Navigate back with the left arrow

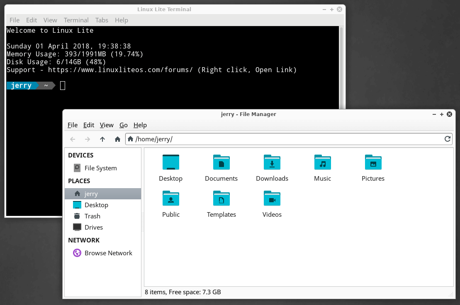[x=73, y=140]
